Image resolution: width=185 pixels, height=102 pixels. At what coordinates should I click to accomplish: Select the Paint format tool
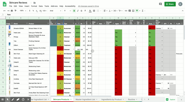(x=15, y=11)
